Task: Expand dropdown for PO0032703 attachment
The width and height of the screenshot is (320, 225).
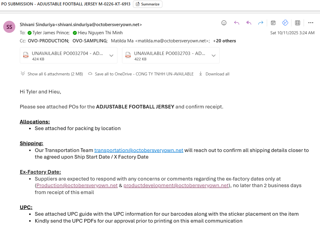Action: [214, 56]
